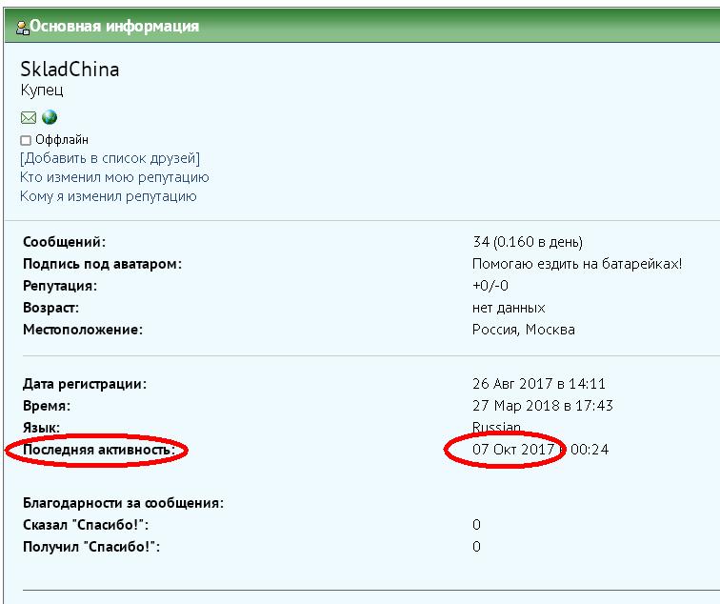Click the user icon in Основная информация header

pos(23,27)
